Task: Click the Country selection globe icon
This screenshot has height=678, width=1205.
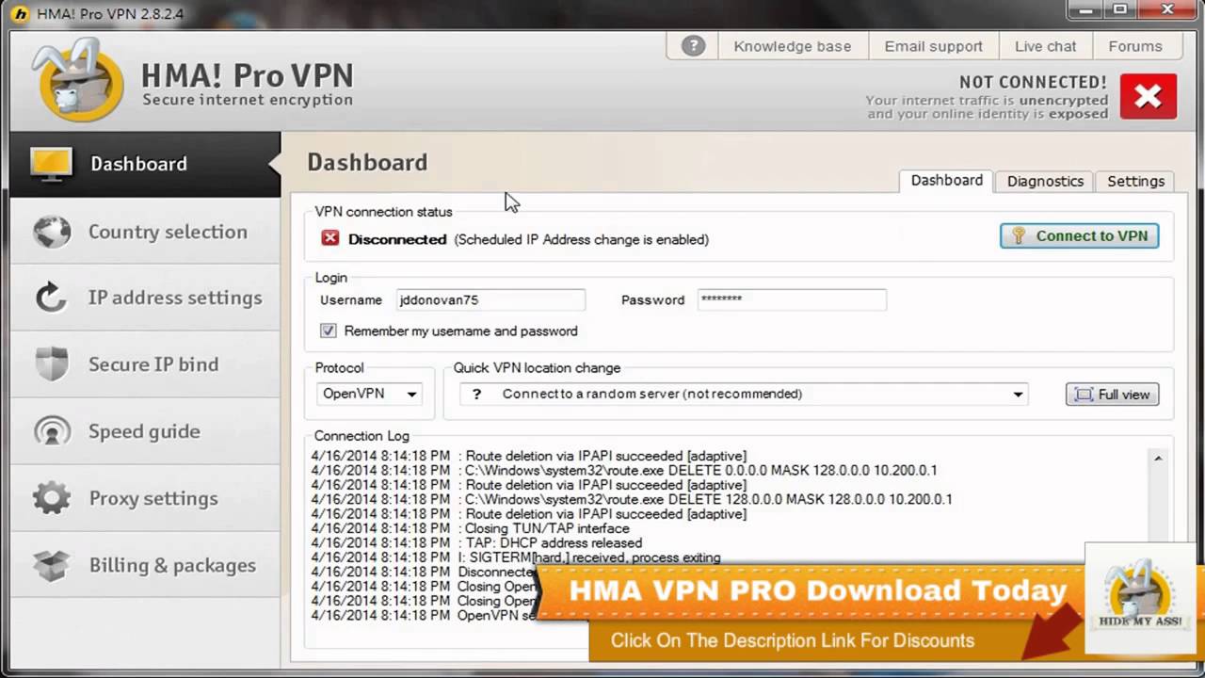Action: [x=51, y=232]
